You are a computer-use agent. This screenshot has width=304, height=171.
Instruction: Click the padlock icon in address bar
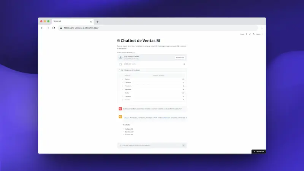[x=61, y=28]
